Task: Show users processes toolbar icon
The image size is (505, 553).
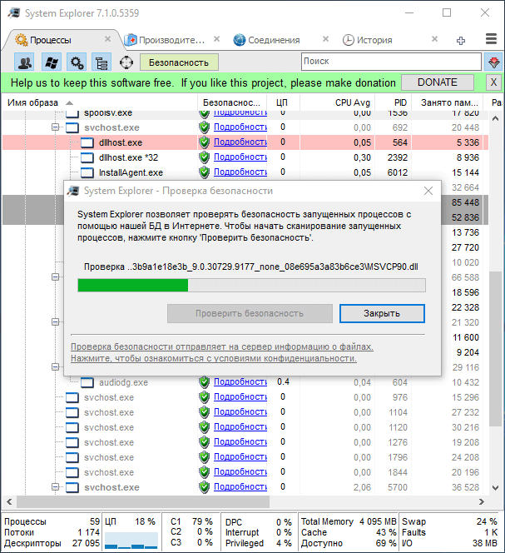Action: tap(24, 62)
